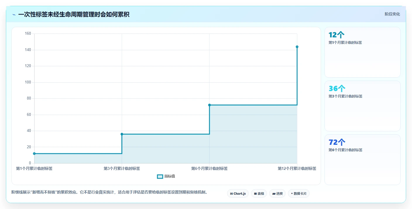Viewport: 412px width, 209px height.
Task: Click y-axis tick label 40
Action: coord(29,131)
